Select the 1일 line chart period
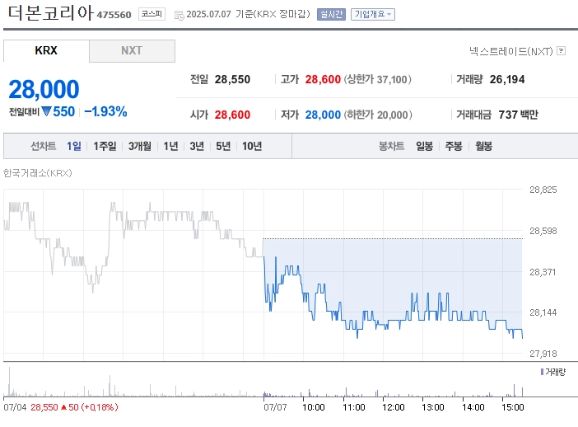 74,146
